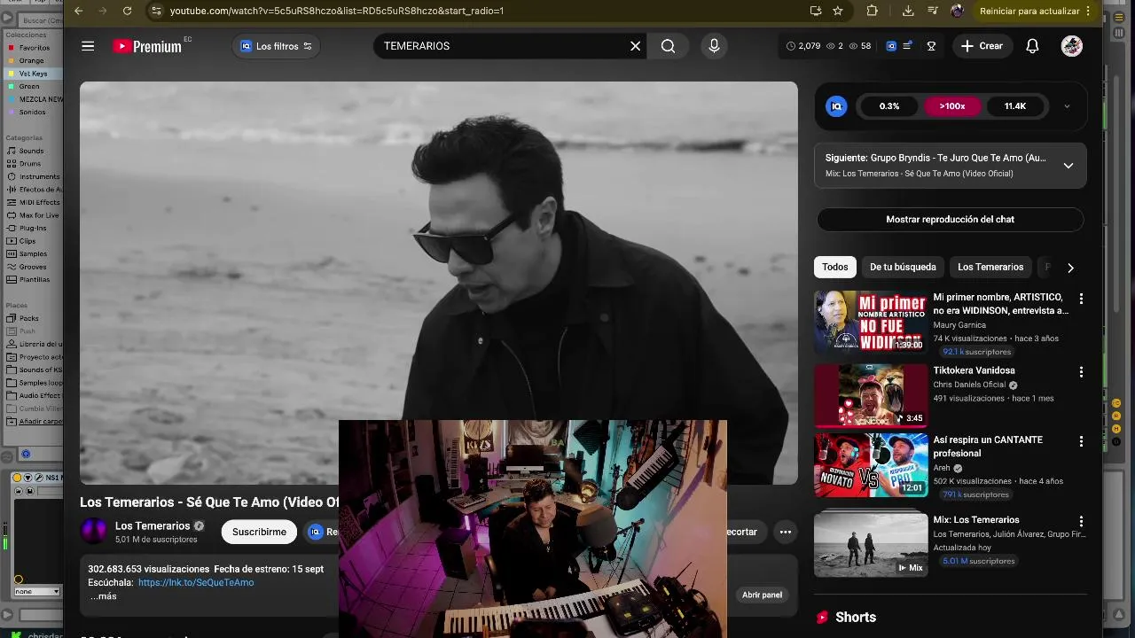Click the round IQ score badge in sidebar
Screen dimensions: 1135x638
click(x=836, y=106)
